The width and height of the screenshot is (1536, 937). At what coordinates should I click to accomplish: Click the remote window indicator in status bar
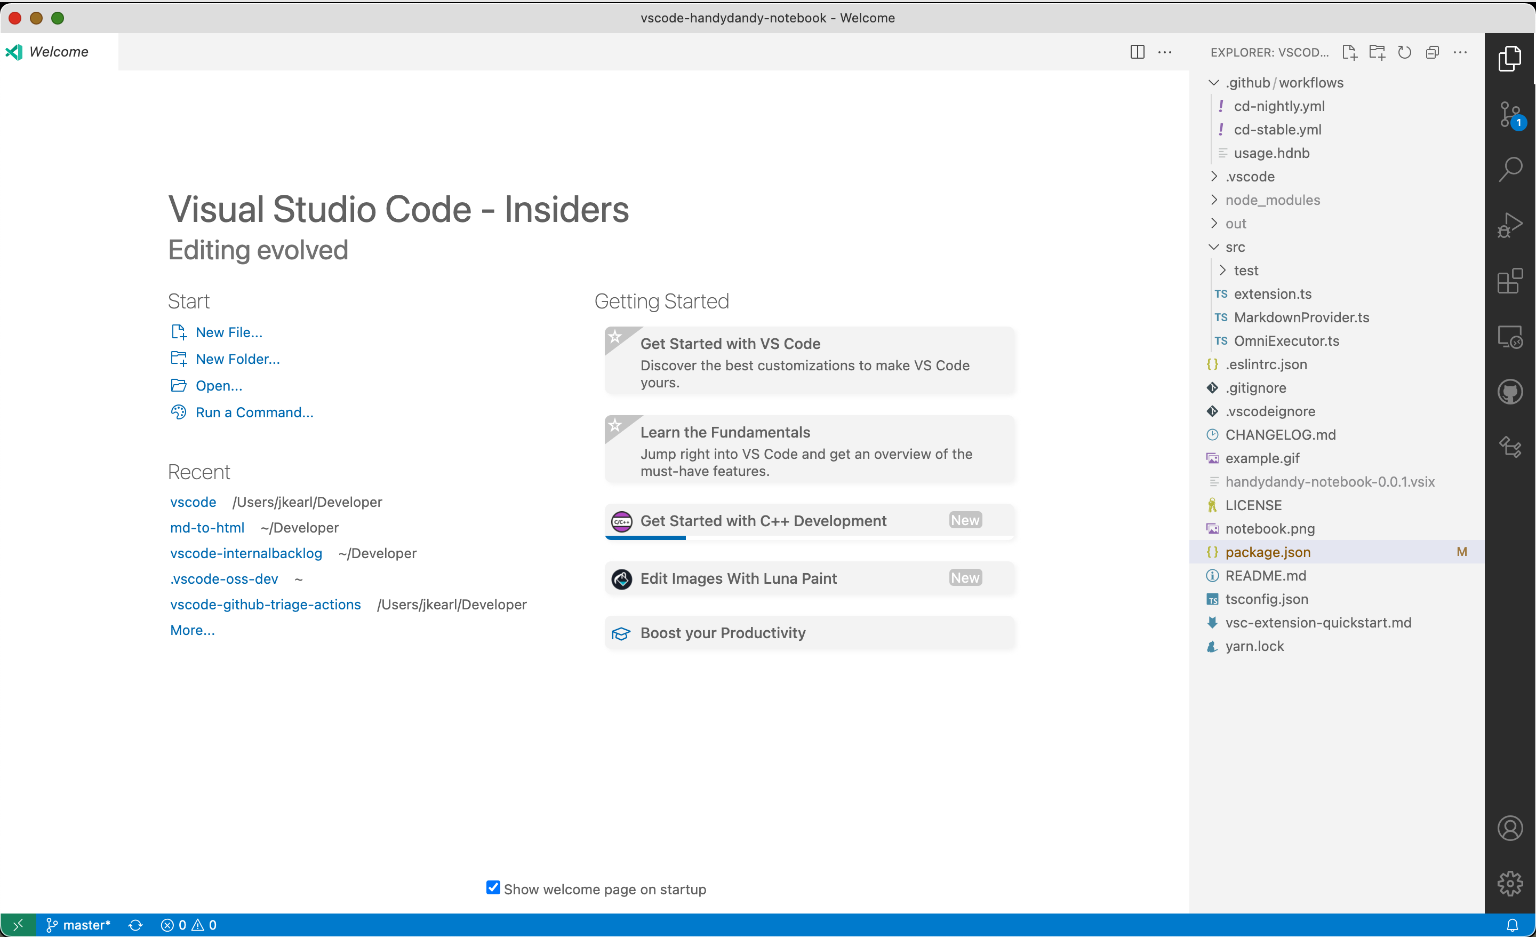(18, 925)
